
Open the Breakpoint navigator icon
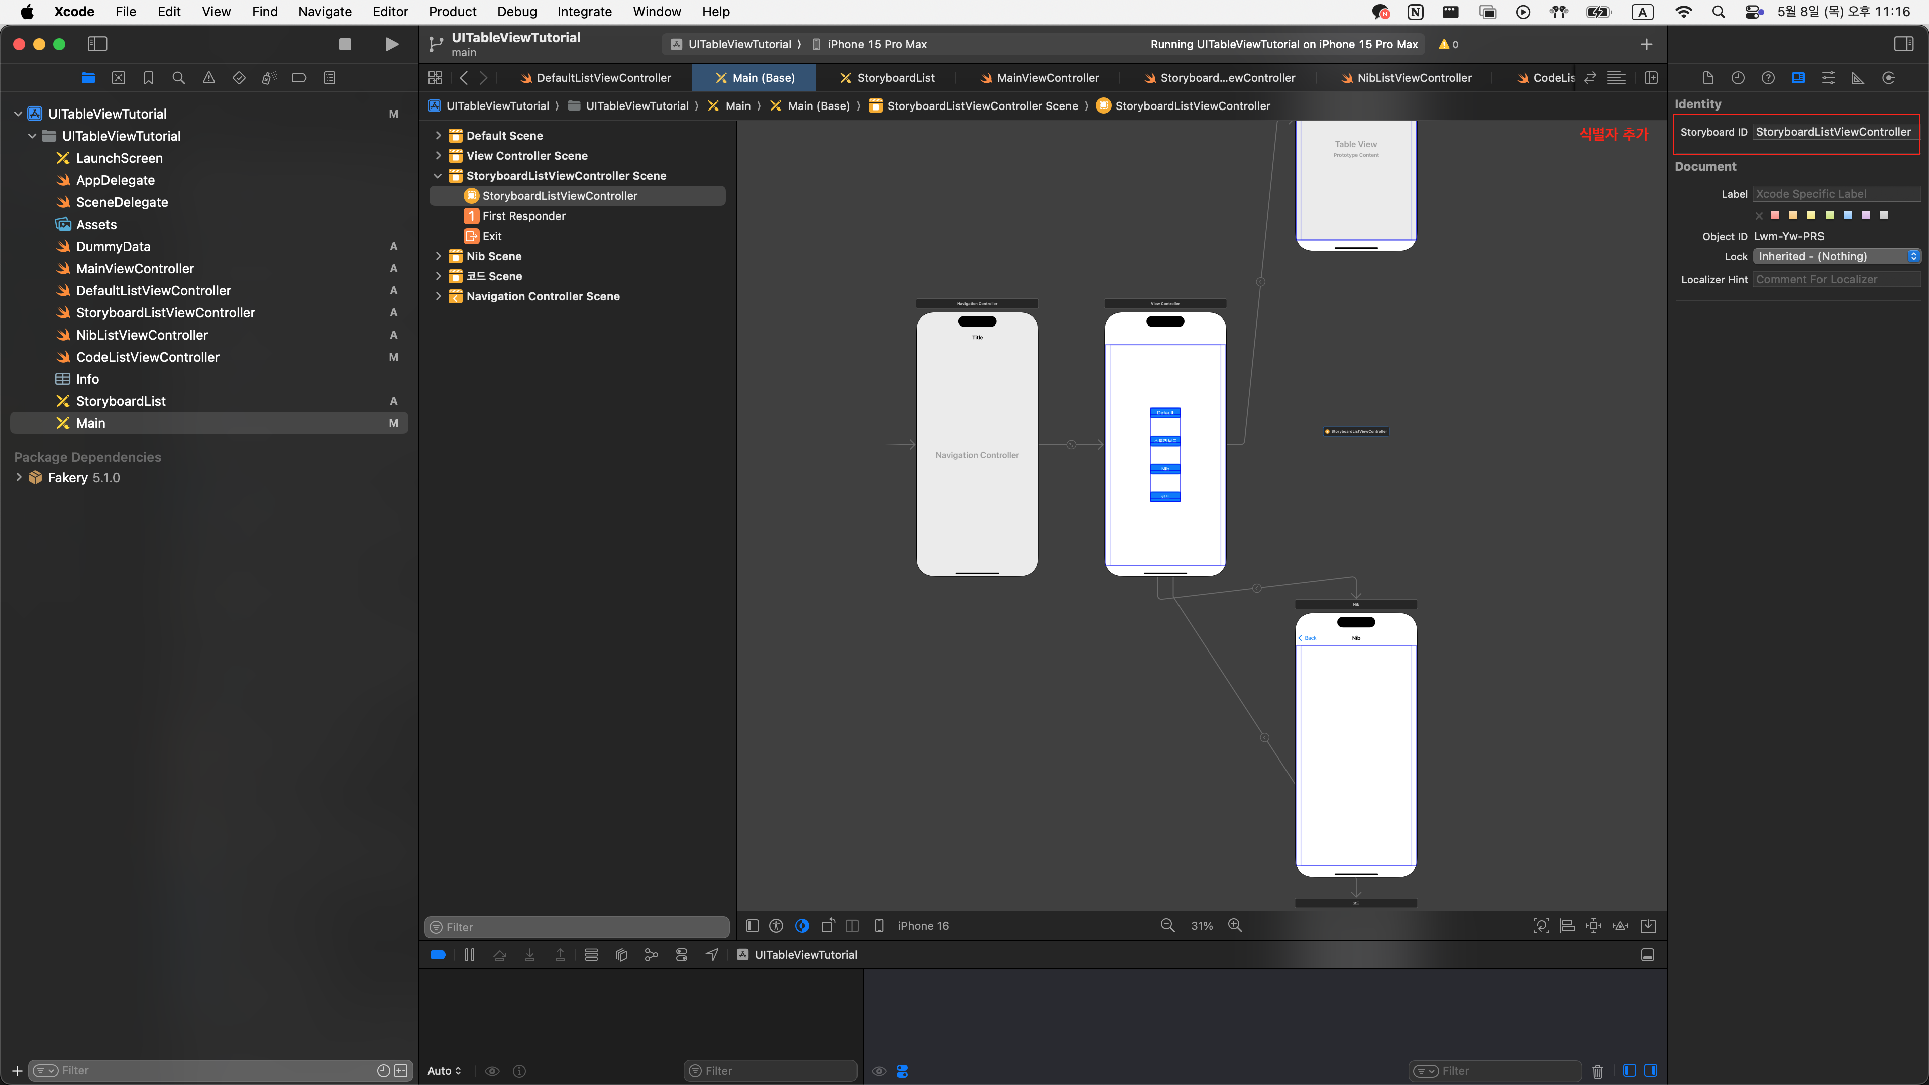299,78
